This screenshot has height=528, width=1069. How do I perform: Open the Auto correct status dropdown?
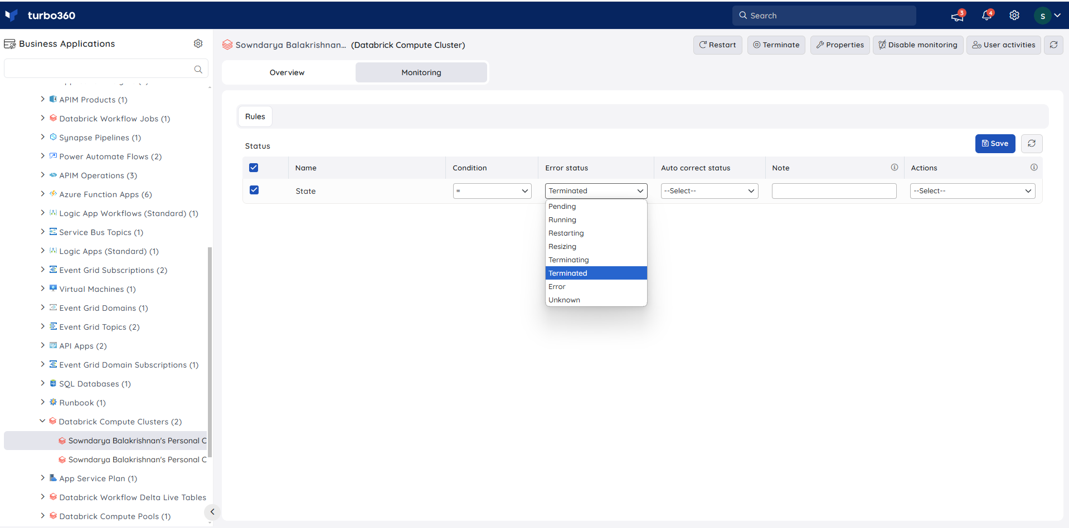click(x=710, y=191)
